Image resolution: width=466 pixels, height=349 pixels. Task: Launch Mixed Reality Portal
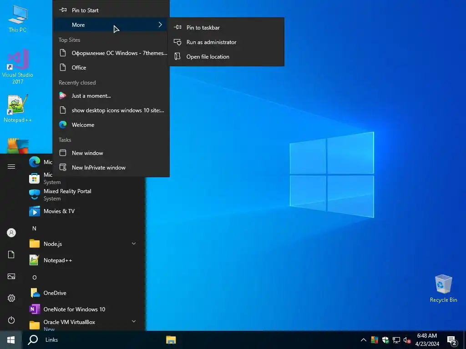pos(84,194)
